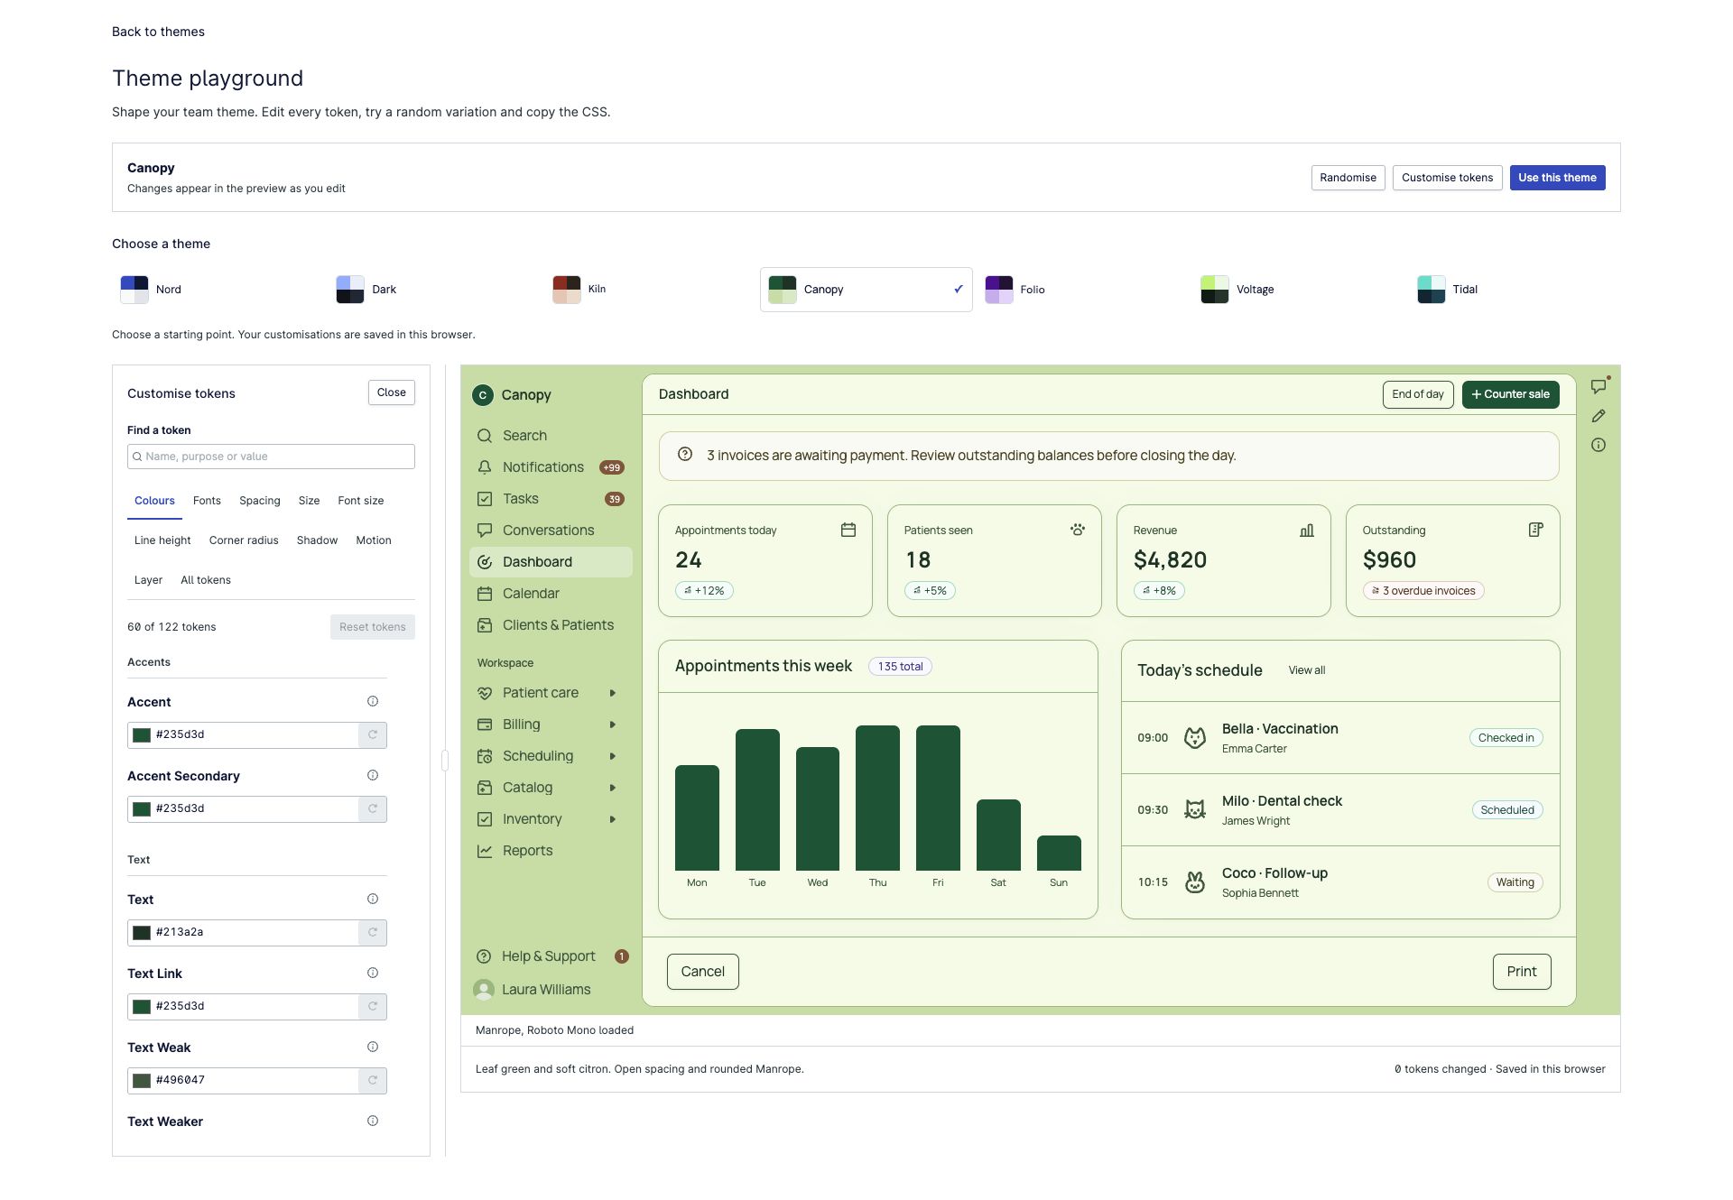Viewport: 1733px width, 1200px height.
Task: Click the question mark icon in invoices alert
Action: click(x=685, y=455)
